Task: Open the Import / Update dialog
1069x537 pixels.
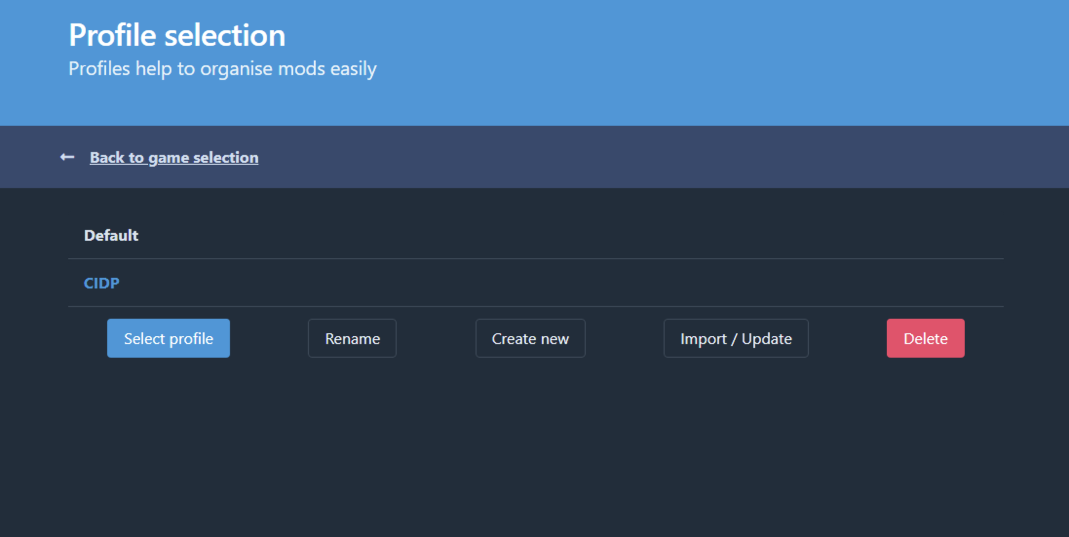Action: pyautogui.click(x=736, y=338)
